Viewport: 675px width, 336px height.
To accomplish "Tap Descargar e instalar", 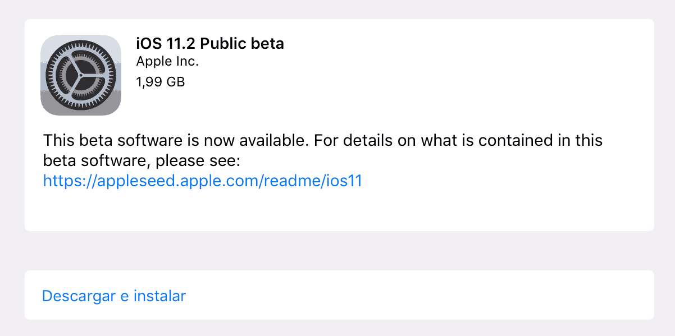I will tap(114, 296).
